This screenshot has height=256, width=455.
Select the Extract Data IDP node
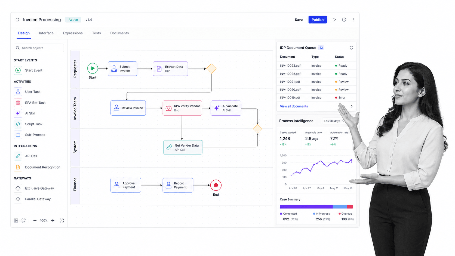click(170, 69)
